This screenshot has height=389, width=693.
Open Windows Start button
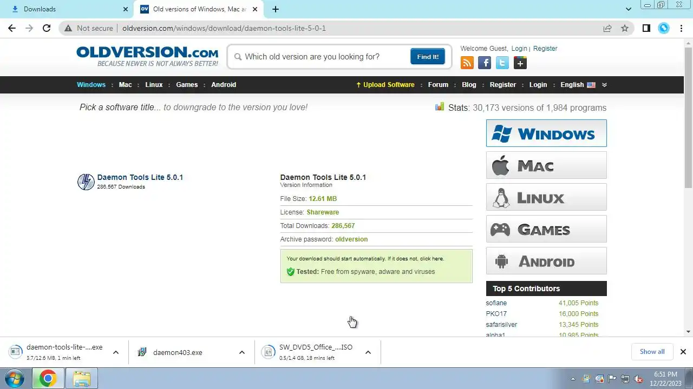pos(15,378)
